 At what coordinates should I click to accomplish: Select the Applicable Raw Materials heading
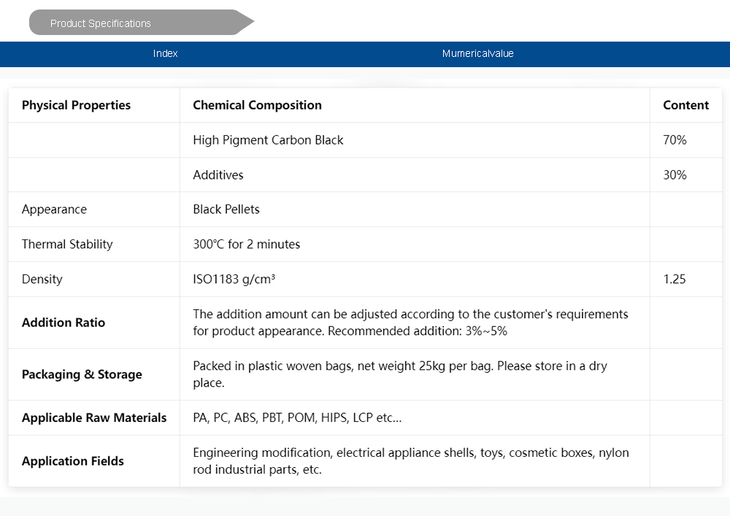pyautogui.click(x=94, y=418)
